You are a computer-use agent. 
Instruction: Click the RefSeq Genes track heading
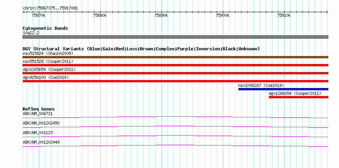(x=38, y=109)
